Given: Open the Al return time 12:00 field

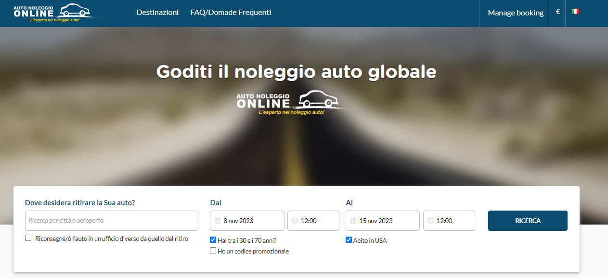Looking at the screenshot, I should click(x=449, y=221).
